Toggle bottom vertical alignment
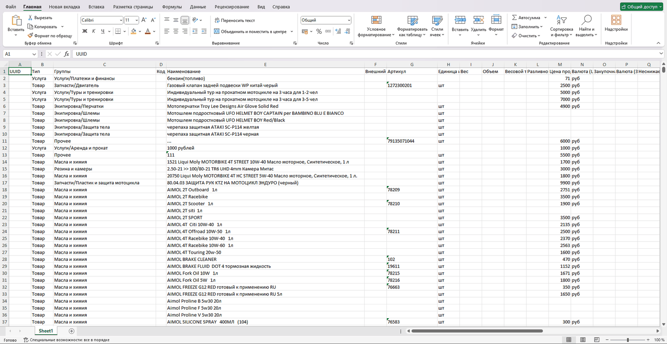Viewport: 667px width, 344px height. pos(185,20)
